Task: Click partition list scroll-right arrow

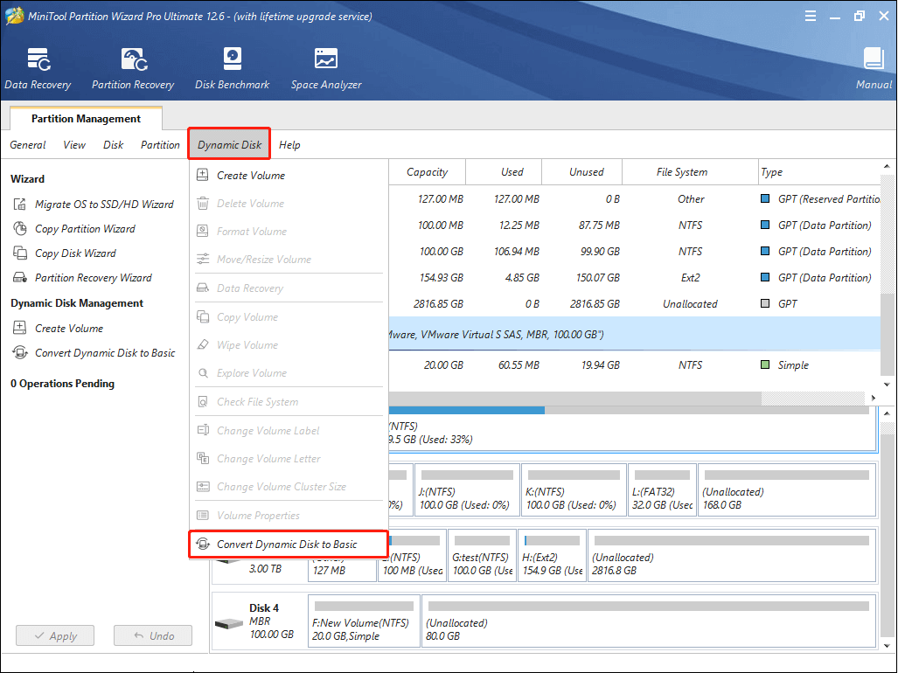Action: (x=874, y=398)
